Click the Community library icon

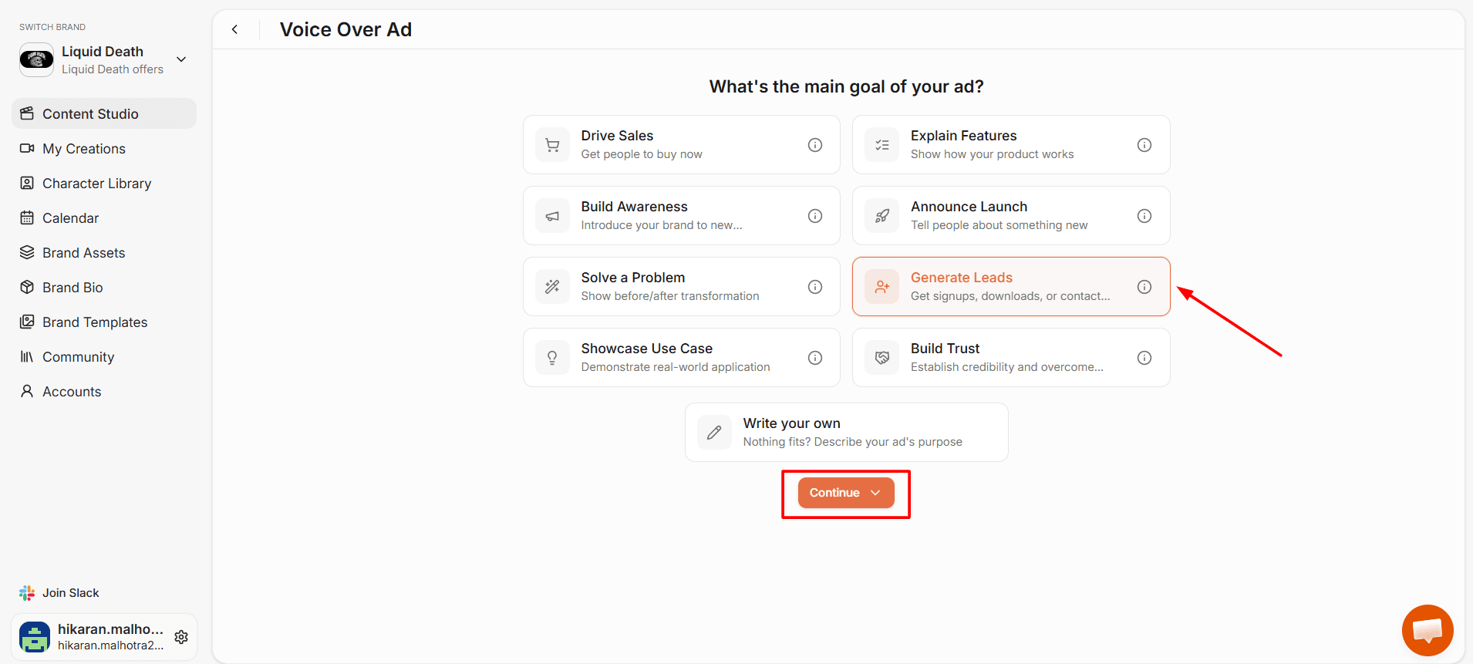tap(27, 356)
